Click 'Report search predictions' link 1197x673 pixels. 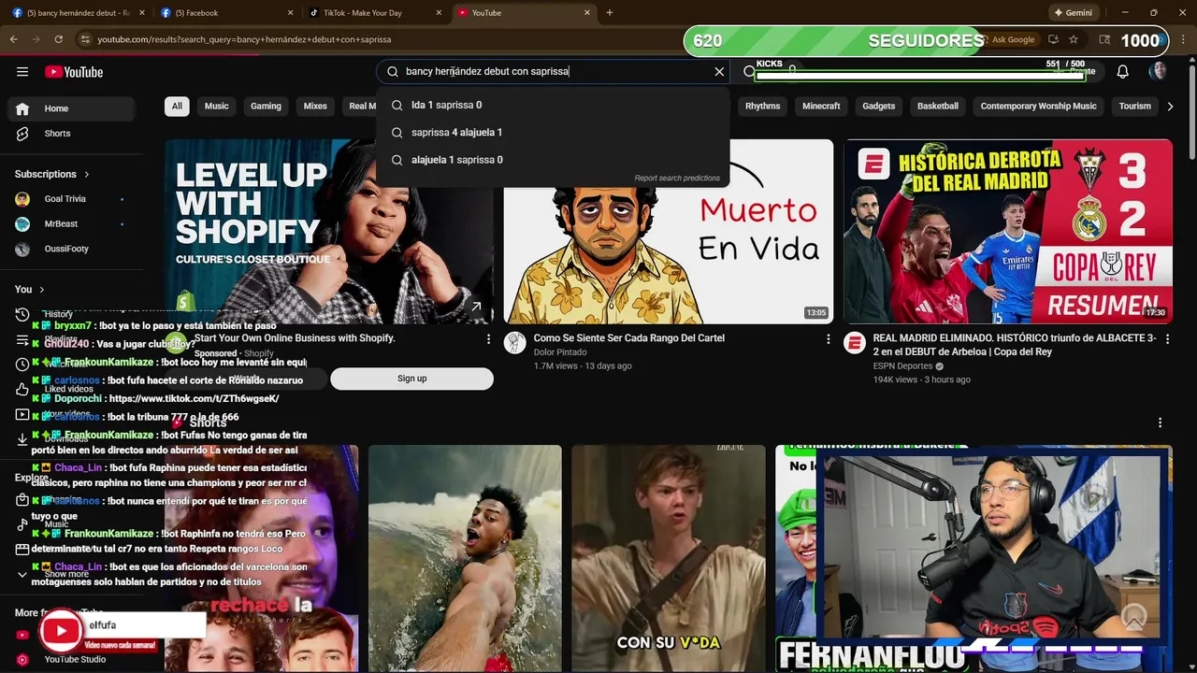[x=677, y=178]
